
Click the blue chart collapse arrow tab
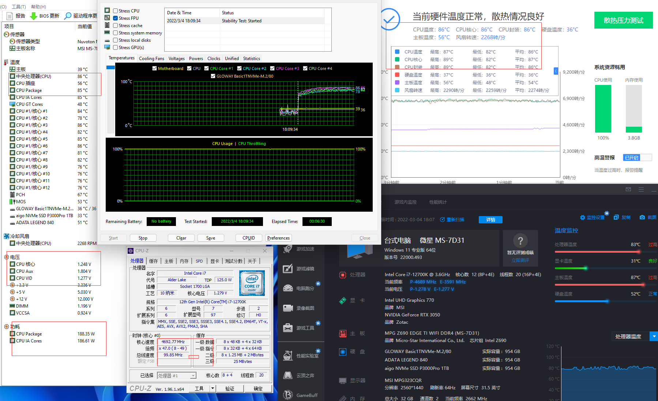click(556, 71)
